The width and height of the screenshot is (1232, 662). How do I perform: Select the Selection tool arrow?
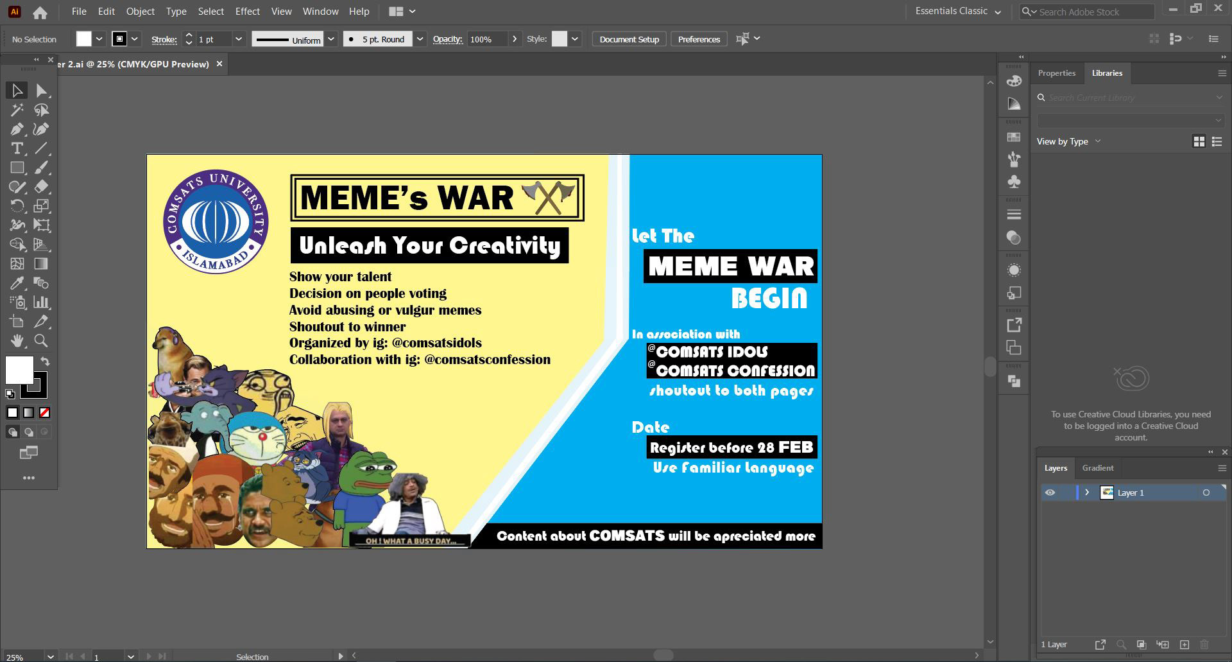(x=17, y=91)
